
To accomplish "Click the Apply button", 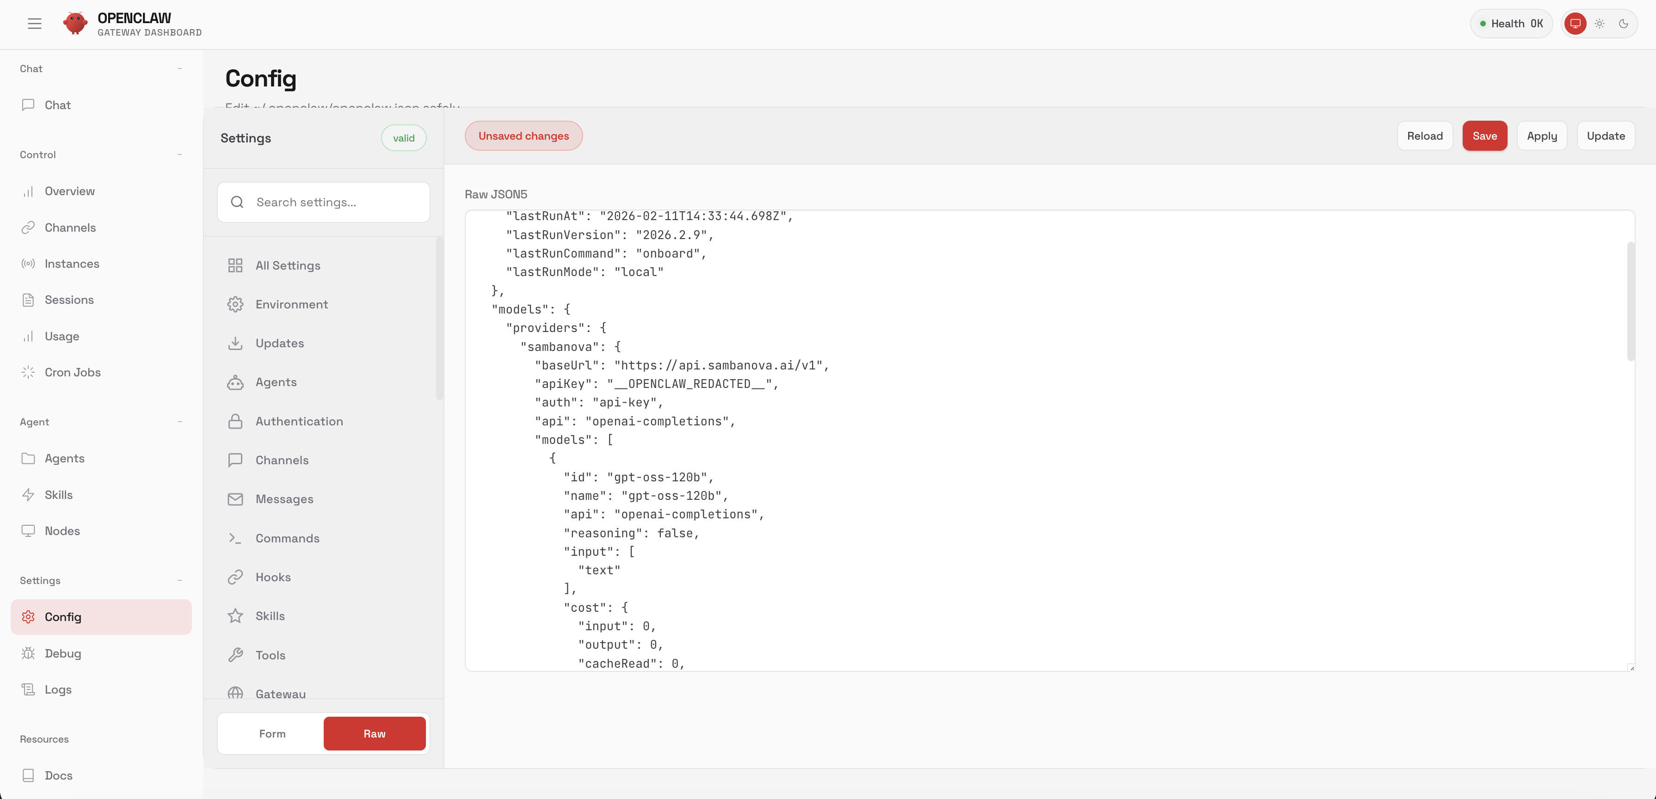I will click(1542, 135).
